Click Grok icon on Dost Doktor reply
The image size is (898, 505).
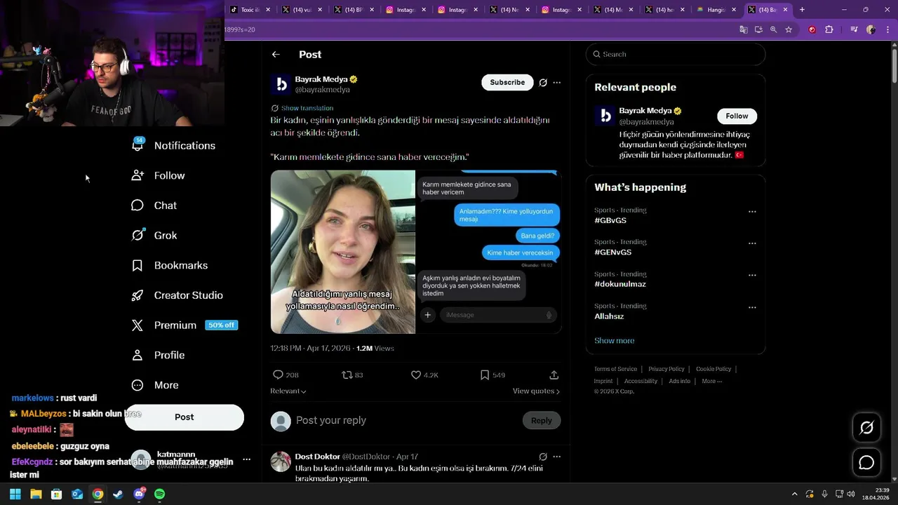[543, 457]
